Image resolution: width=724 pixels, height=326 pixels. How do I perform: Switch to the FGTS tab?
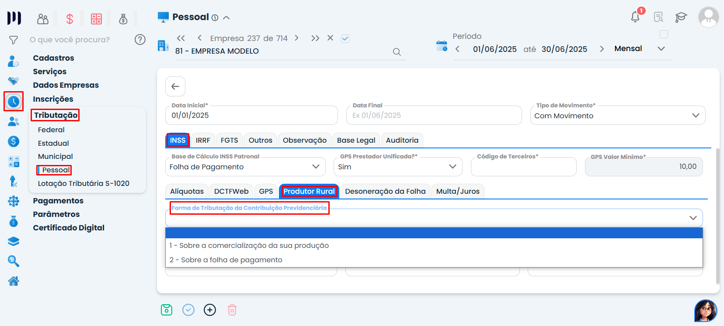pyautogui.click(x=229, y=141)
